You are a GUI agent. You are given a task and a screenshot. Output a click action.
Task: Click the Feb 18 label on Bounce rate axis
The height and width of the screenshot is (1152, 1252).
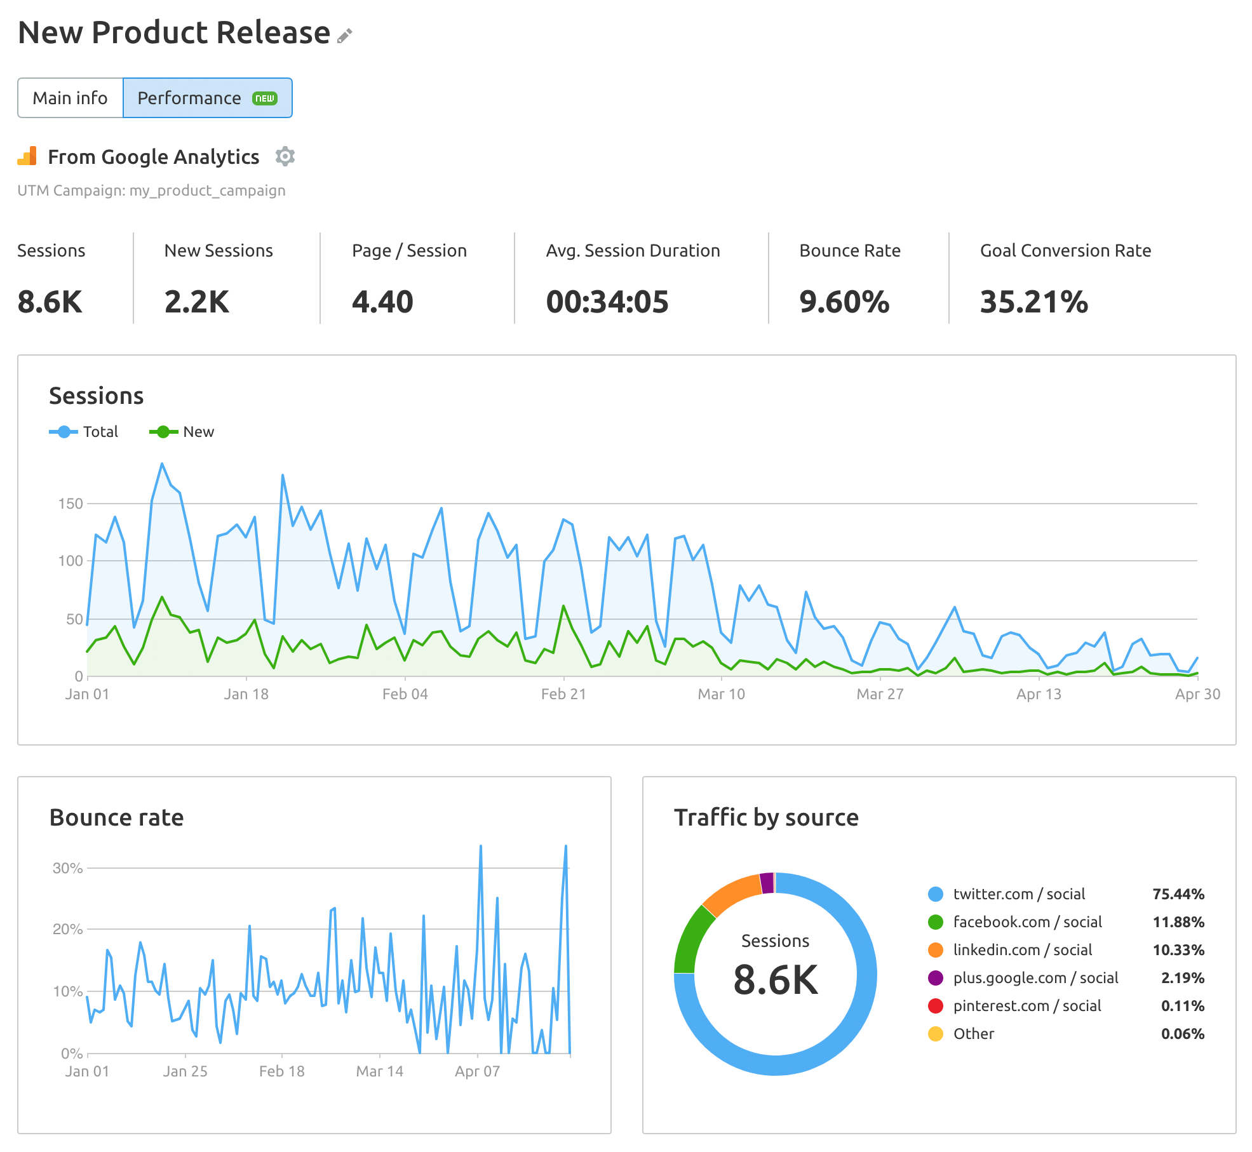(x=281, y=1071)
